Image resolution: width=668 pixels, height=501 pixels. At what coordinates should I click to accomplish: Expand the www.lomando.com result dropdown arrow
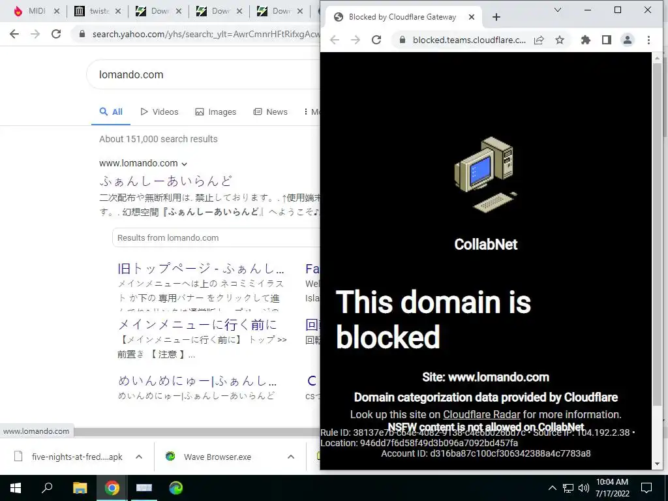pyautogui.click(x=184, y=164)
